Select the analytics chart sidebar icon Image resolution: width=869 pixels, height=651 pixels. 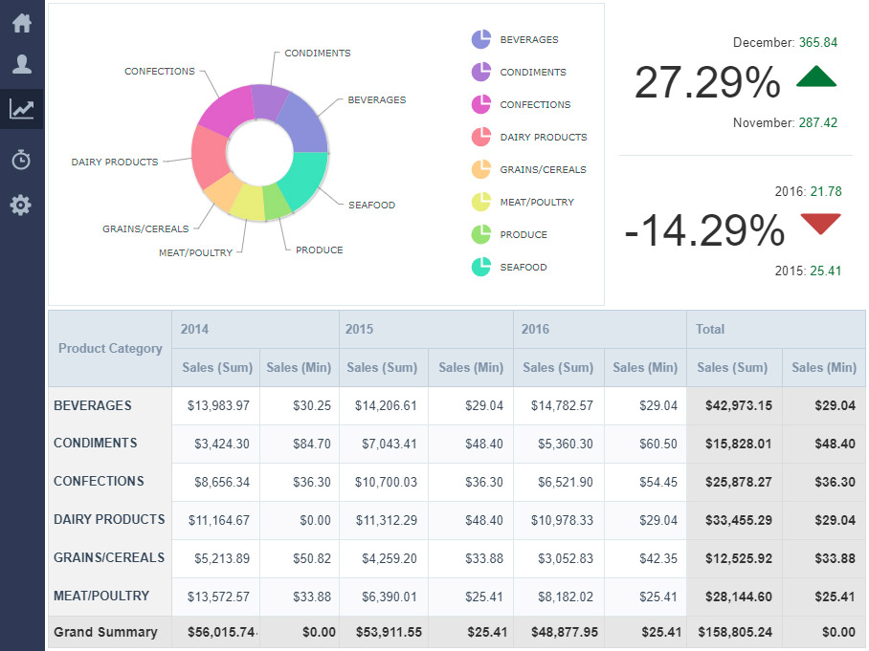pos(21,110)
